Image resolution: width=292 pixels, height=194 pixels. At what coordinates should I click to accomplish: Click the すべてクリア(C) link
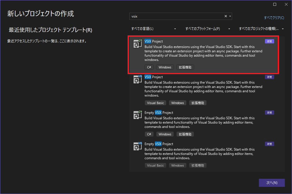pos(274,18)
